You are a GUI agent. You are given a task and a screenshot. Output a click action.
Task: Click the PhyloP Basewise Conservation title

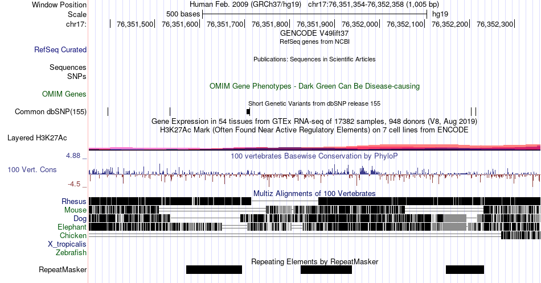[x=314, y=156]
